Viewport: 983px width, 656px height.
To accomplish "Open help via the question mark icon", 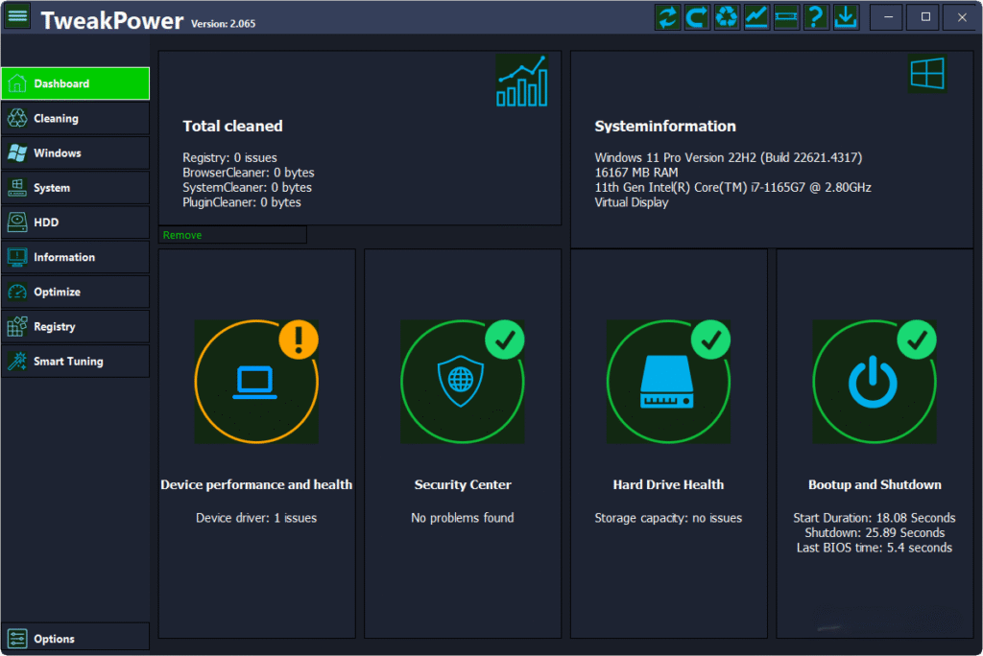I will [816, 17].
